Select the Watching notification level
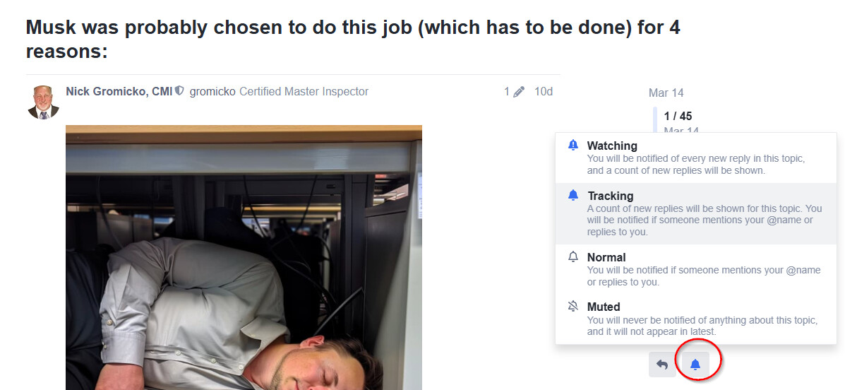This screenshot has height=390, width=845. click(696, 158)
